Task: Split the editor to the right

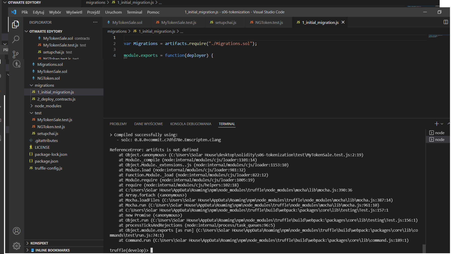Action: tap(446, 22)
